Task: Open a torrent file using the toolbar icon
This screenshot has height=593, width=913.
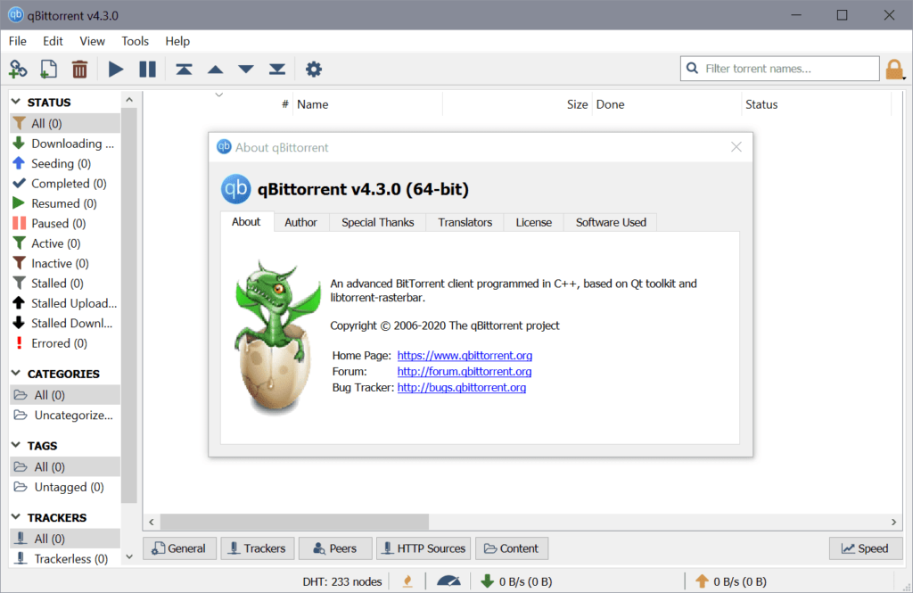Action: click(x=48, y=69)
